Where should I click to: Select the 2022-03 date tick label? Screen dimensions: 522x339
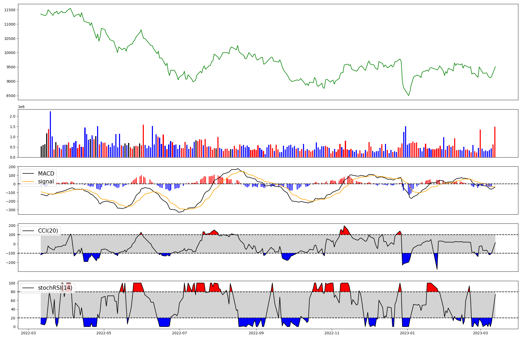(x=28, y=333)
